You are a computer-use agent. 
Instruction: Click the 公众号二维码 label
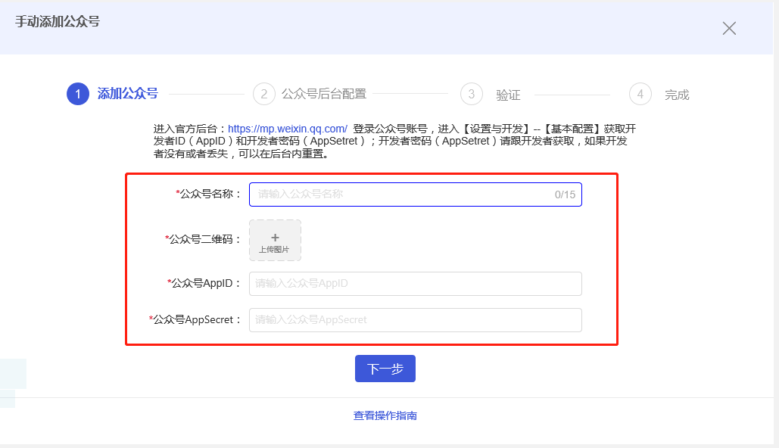203,239
